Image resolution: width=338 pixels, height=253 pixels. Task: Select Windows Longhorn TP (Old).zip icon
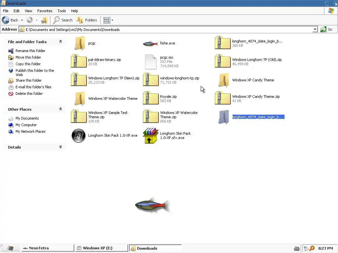[223, 61]
